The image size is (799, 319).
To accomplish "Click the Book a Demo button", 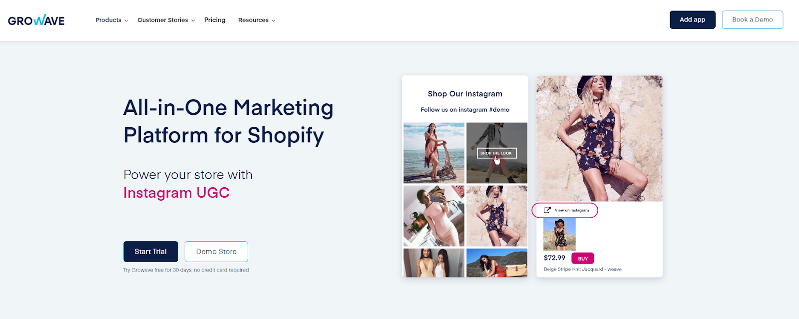I will (x=753, y=19).
